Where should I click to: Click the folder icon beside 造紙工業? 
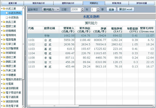click(4, 57)
